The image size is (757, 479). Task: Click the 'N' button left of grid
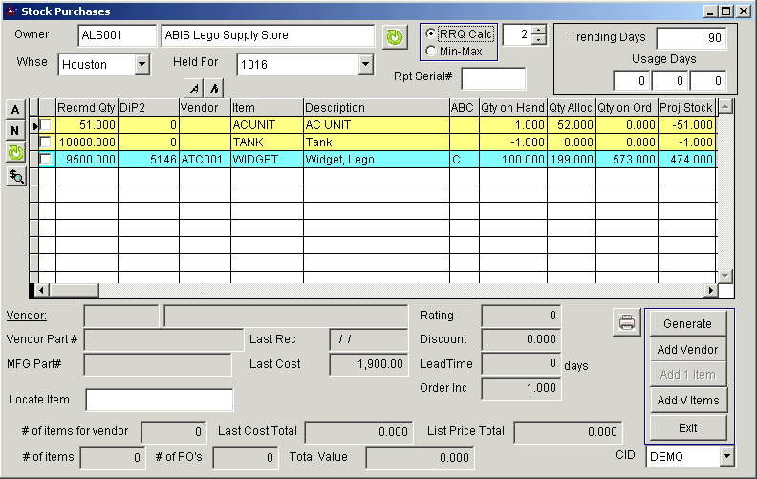pyautogui.click(x=14, y=130)
